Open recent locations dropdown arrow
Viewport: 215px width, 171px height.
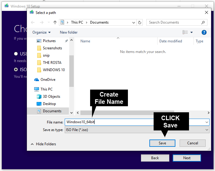(49, 22)
